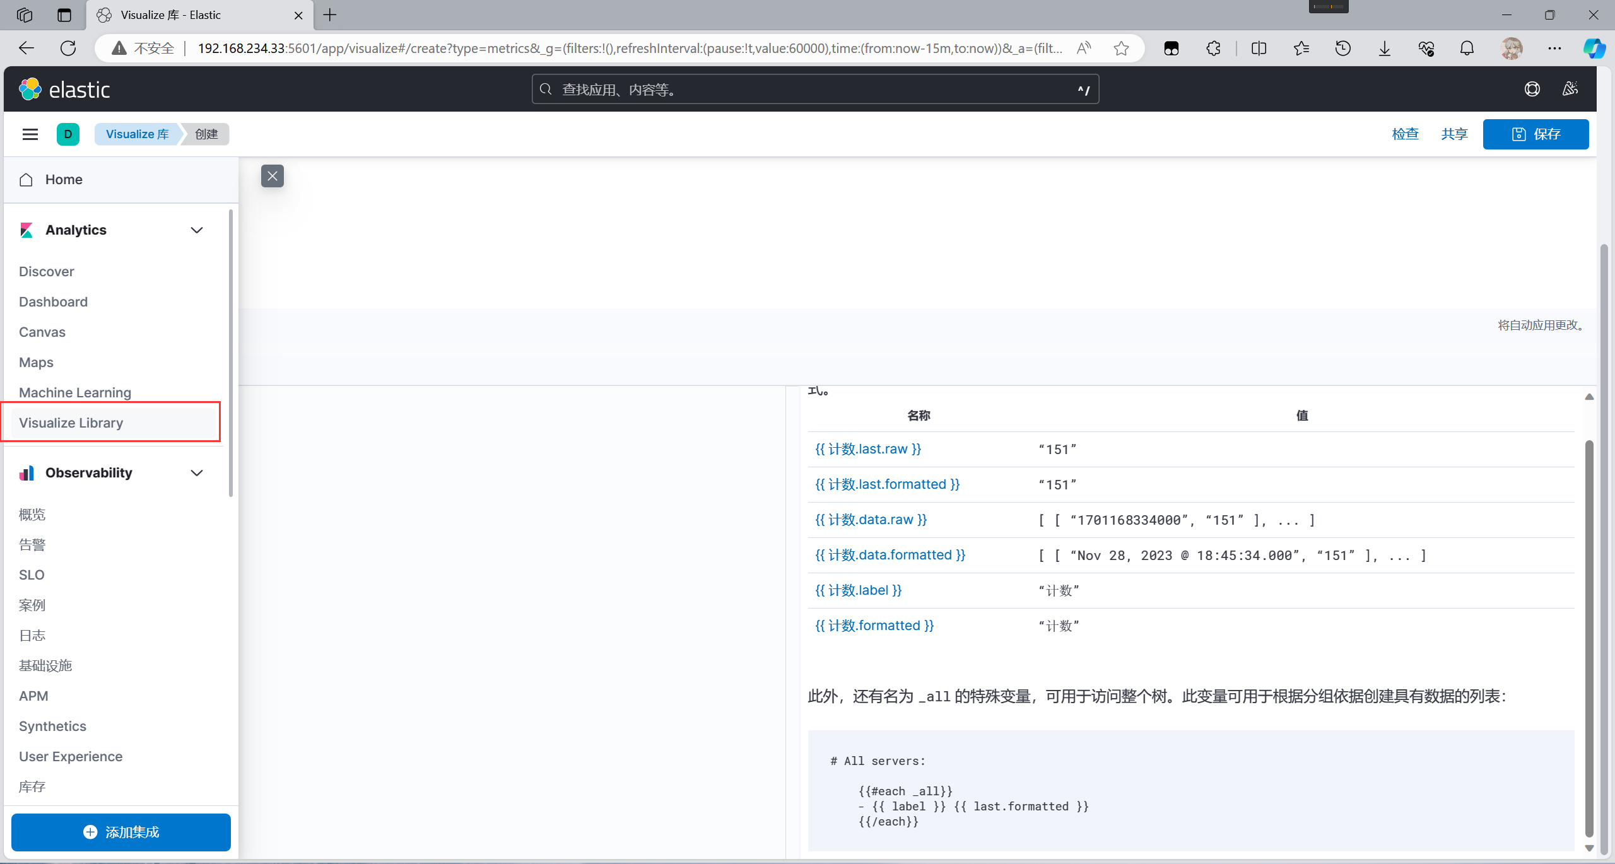Open the help menu lifebuoy icon
The image size is (1615, 864).
coord(1532,90)
